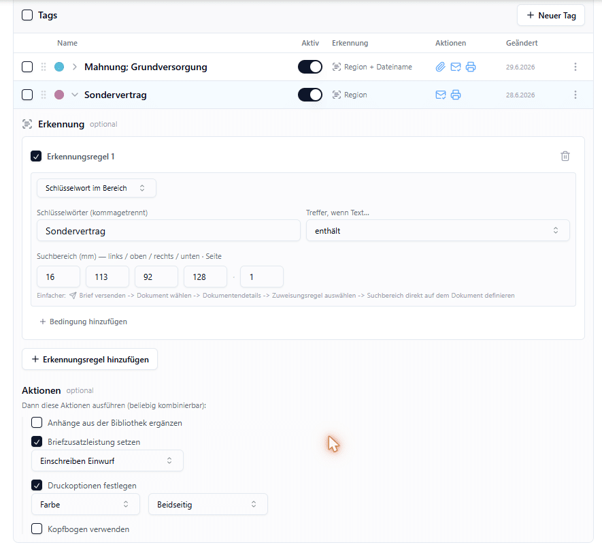Click envelope icon in Sondervertrag row

tap(441, 95)
